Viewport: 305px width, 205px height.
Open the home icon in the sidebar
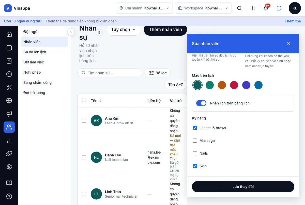tap(9, 34)
